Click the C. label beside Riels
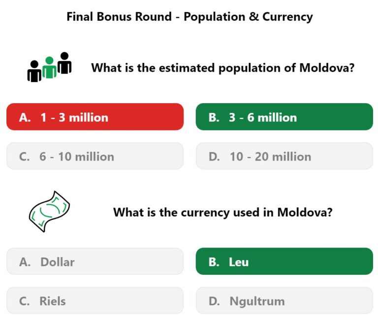The width and height of the screenshot is (378, 323). click(x=24, y=301)
